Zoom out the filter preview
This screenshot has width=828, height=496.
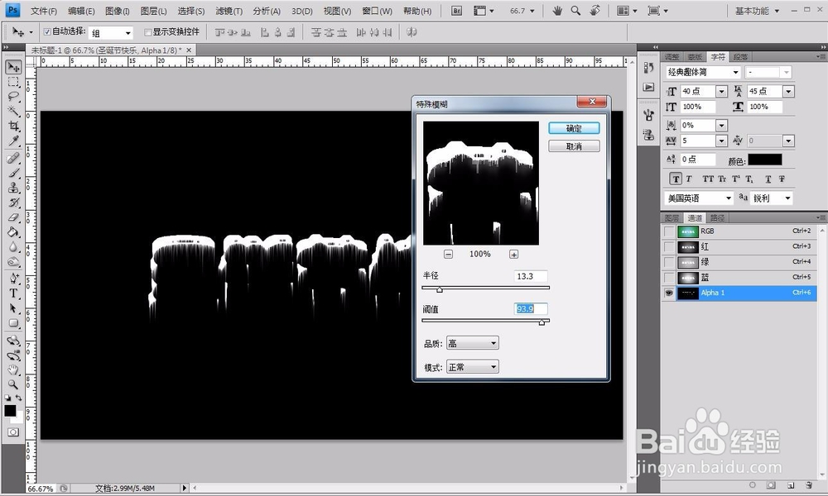[x=448, y=254]
